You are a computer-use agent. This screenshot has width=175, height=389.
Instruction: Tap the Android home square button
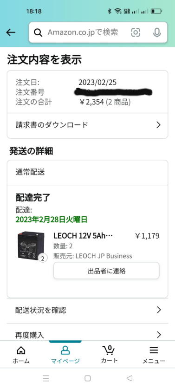click(87, 378)
